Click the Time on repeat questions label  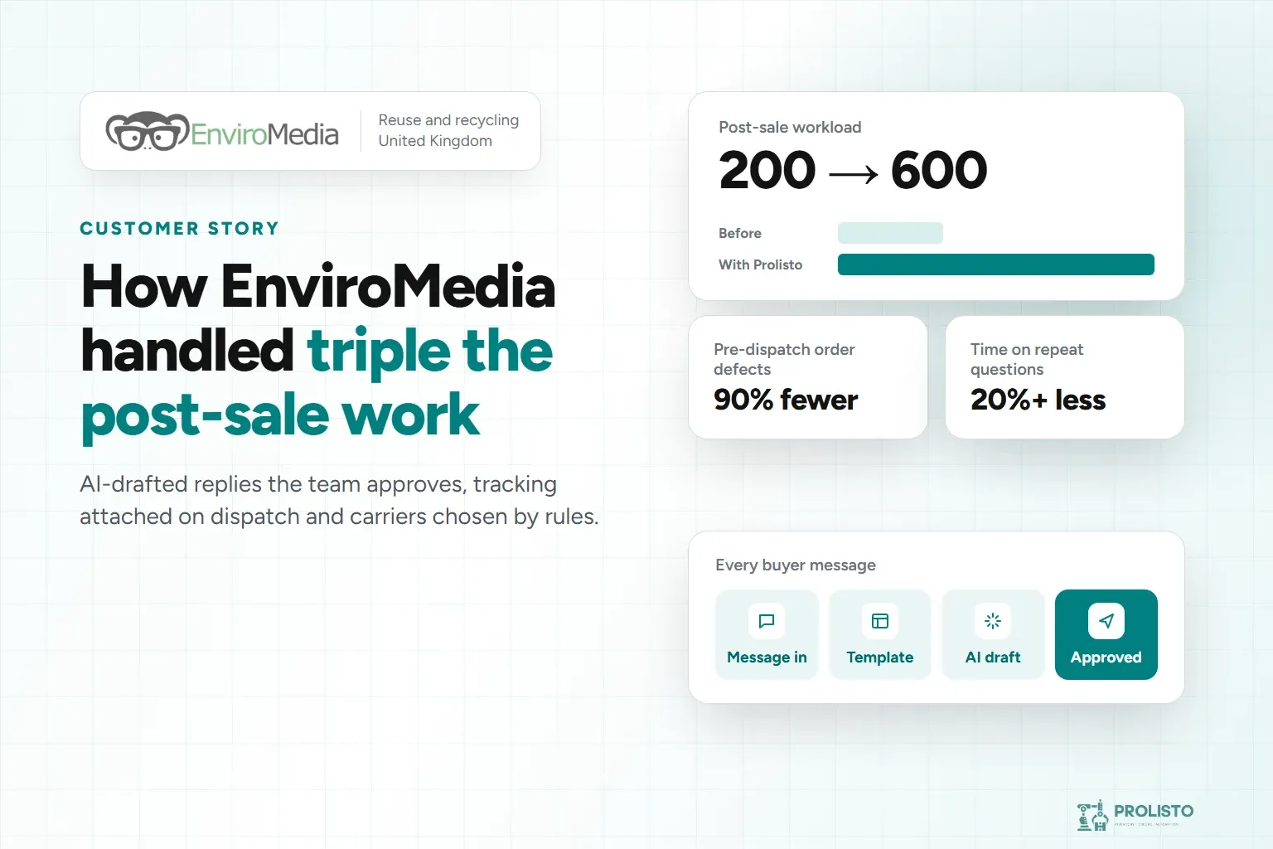(x=1027, y=359)
